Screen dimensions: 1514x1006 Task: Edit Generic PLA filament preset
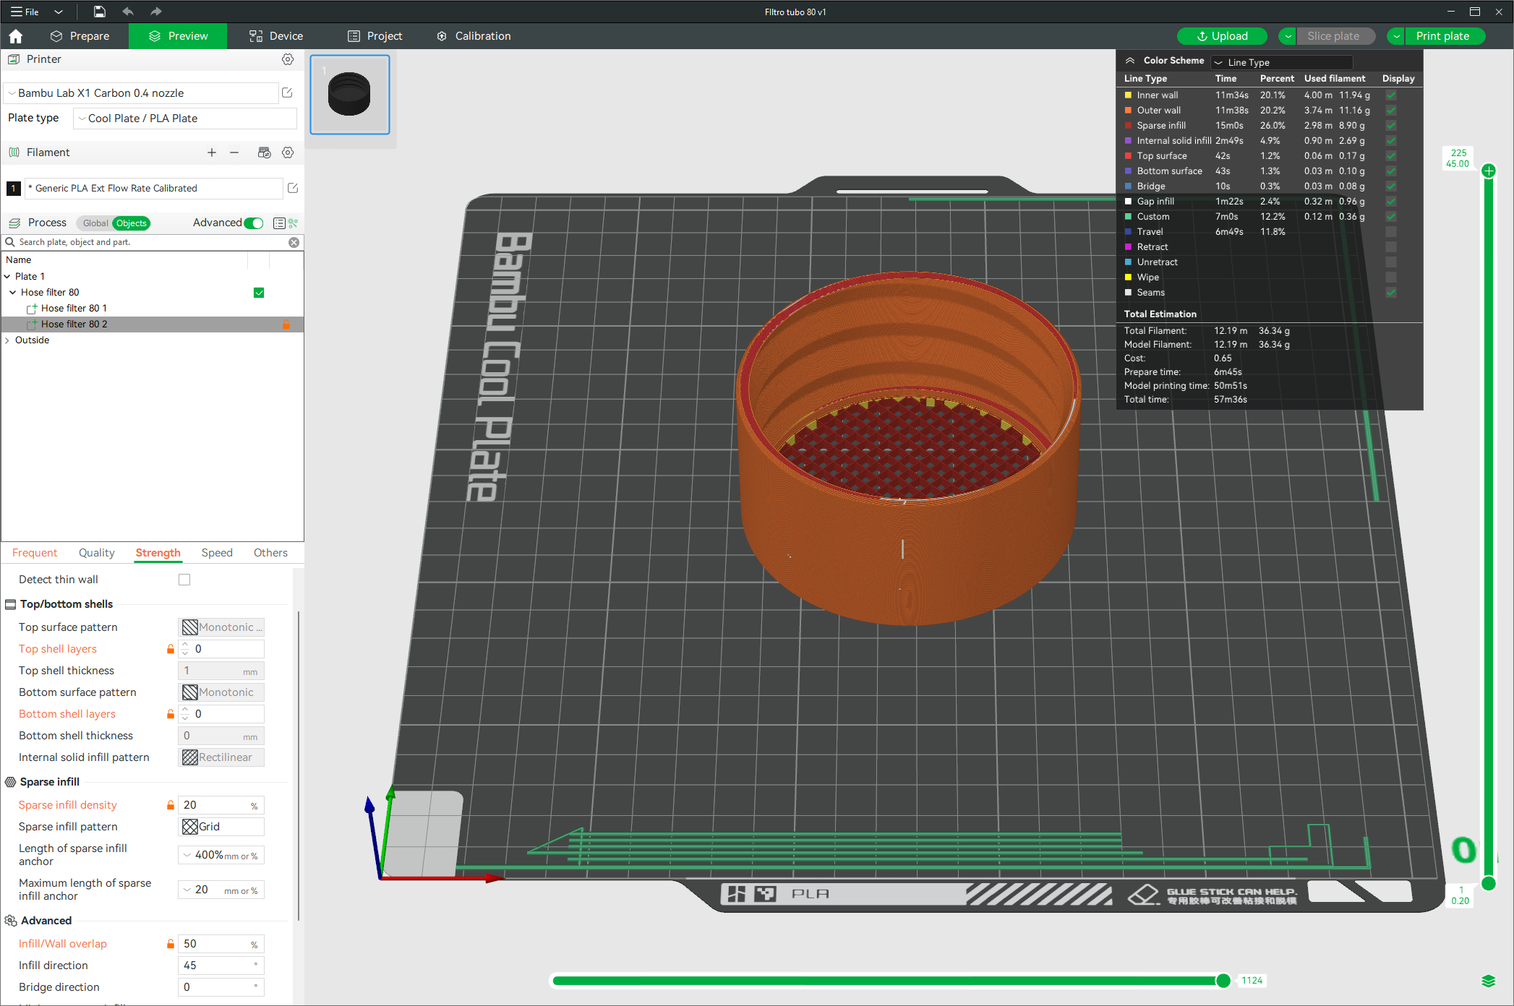293,188
